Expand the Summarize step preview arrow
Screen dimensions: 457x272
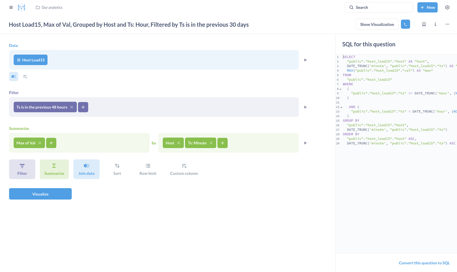pos(305,142)
